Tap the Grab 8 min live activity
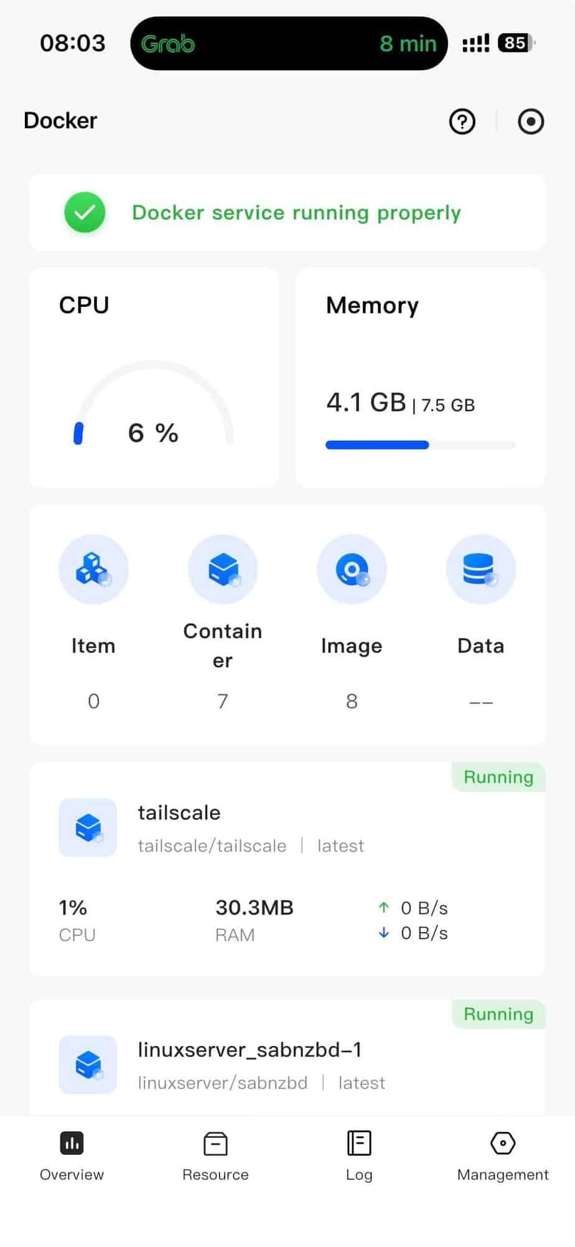Image resolution: width=575 pixels, height=1247 pixels. 289,44
